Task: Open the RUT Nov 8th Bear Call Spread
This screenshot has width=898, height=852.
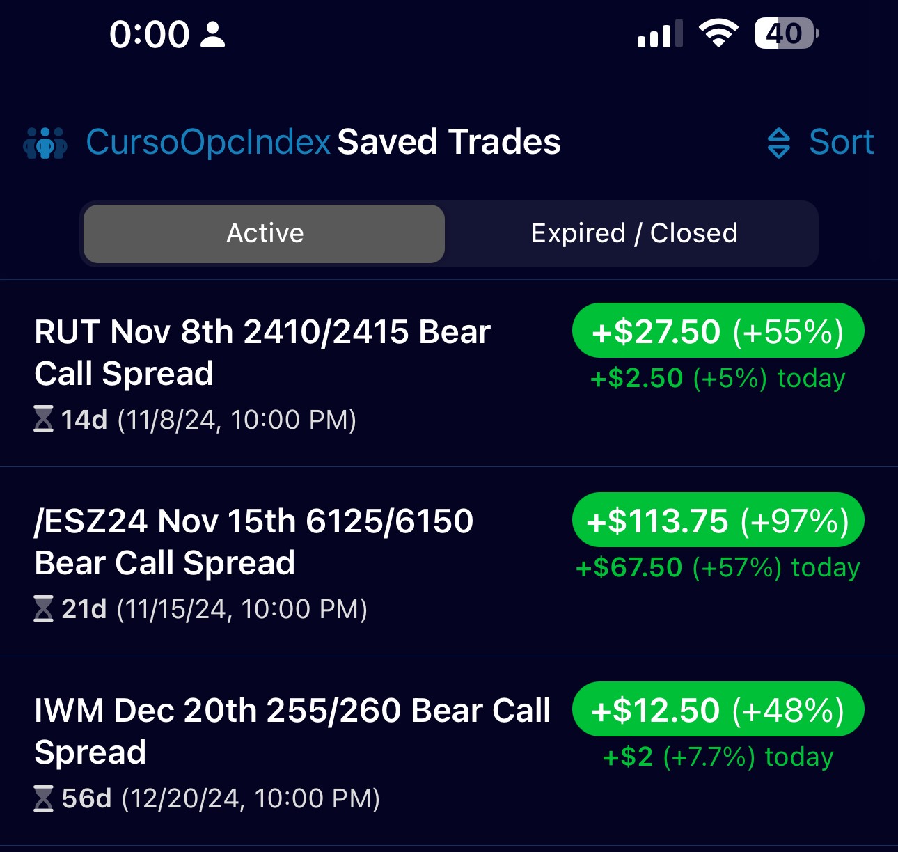Action: pos(262,352)
